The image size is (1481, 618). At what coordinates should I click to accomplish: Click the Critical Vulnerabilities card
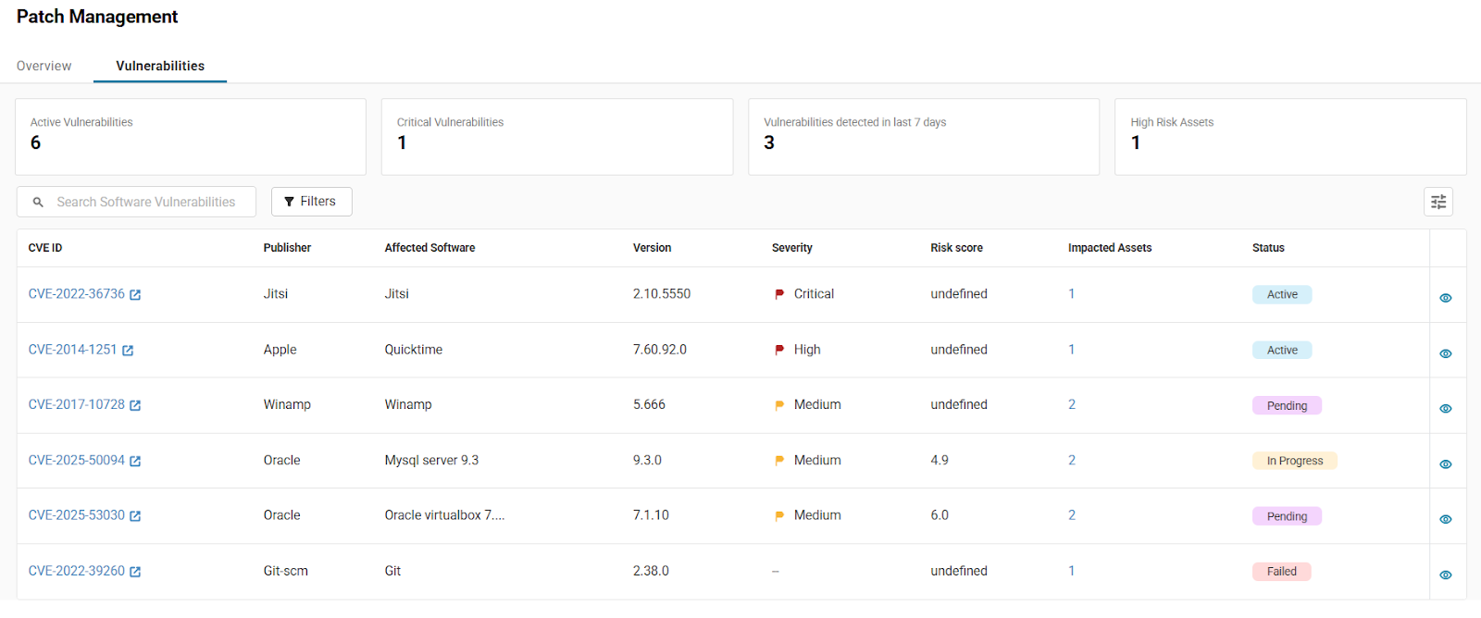(x=557, y=137)
